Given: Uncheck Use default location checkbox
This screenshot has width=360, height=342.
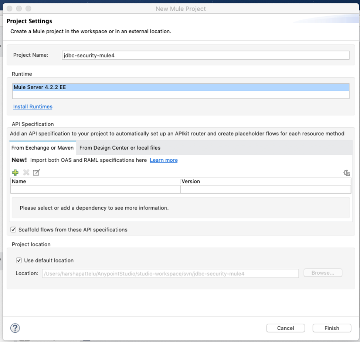Looking at the screenshot, I should click(x=19, y=261).
